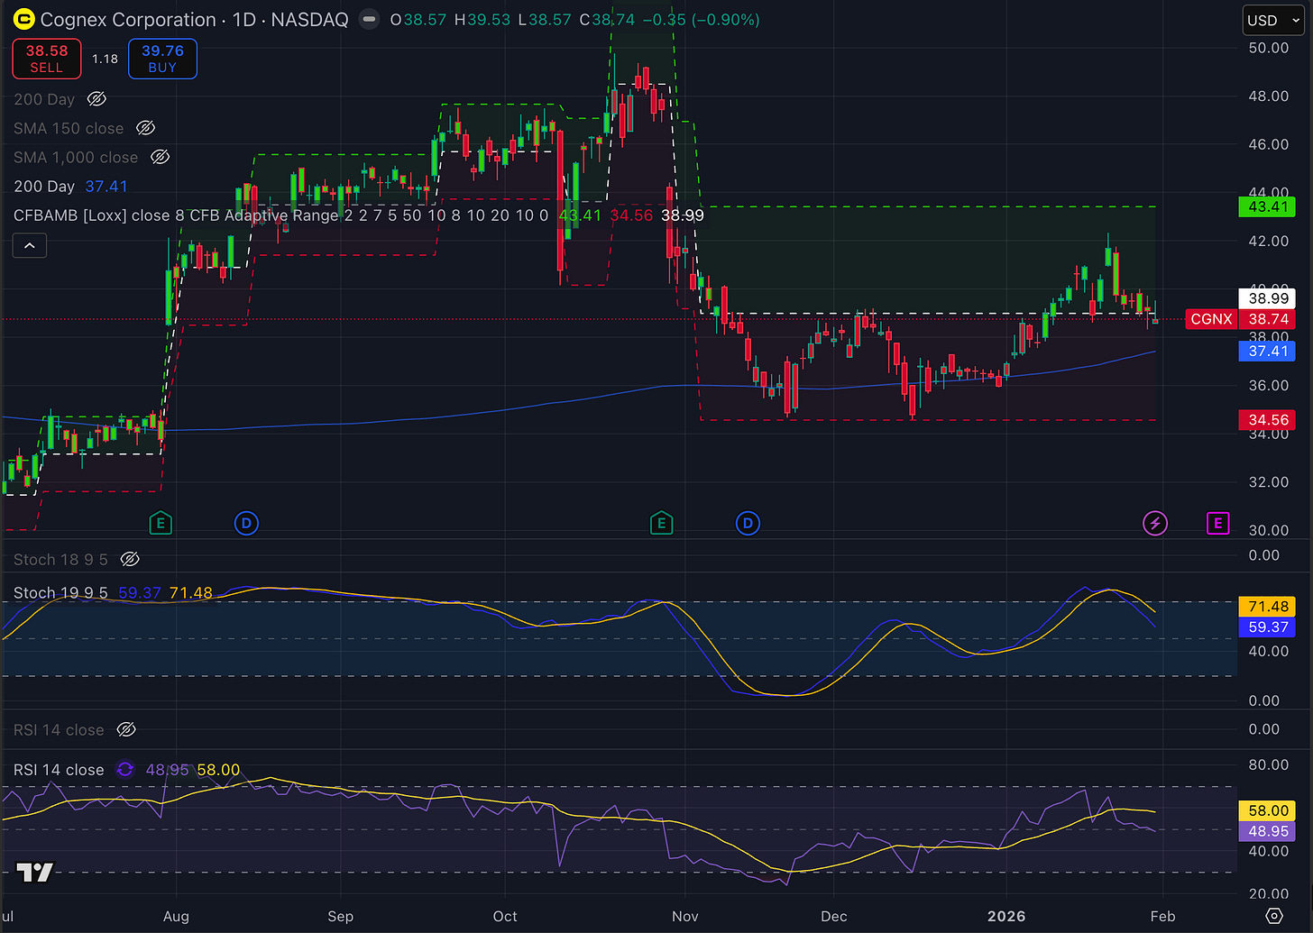The height and width of the screenshot is (933, 1313).
Task: Show the hidden Stoch 18 9 5 indicator
Action: point(130,559)
